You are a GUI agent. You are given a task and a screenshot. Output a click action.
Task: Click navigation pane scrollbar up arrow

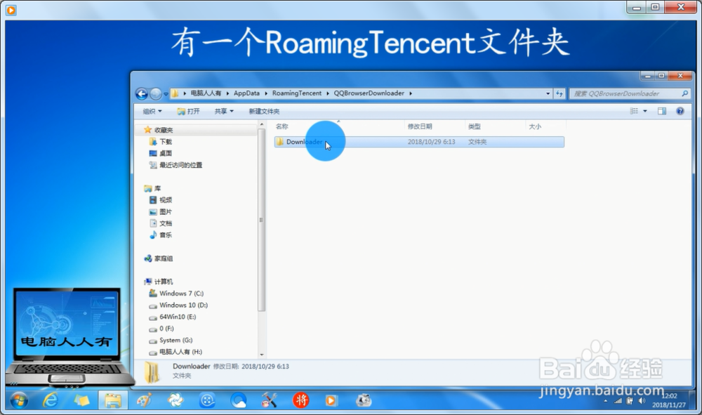tap(261, 124)
